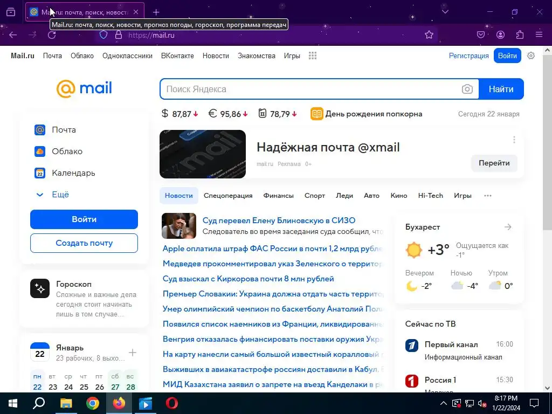Close the Mail.ru tab
The width and height of the screenshot is (552, 414).
pos(136,12)
